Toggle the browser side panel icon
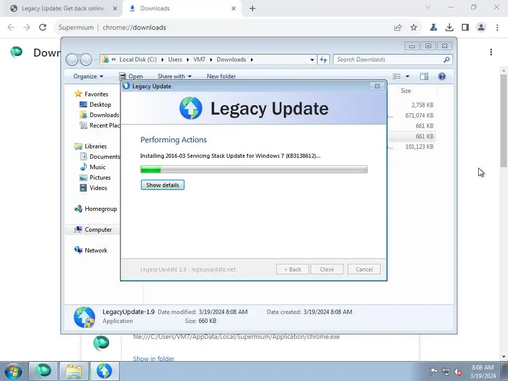508x381 pixels. [x=465, y=28]
